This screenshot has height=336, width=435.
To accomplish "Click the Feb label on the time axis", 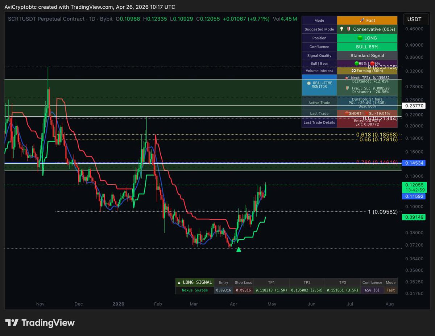I will [157, 304].
